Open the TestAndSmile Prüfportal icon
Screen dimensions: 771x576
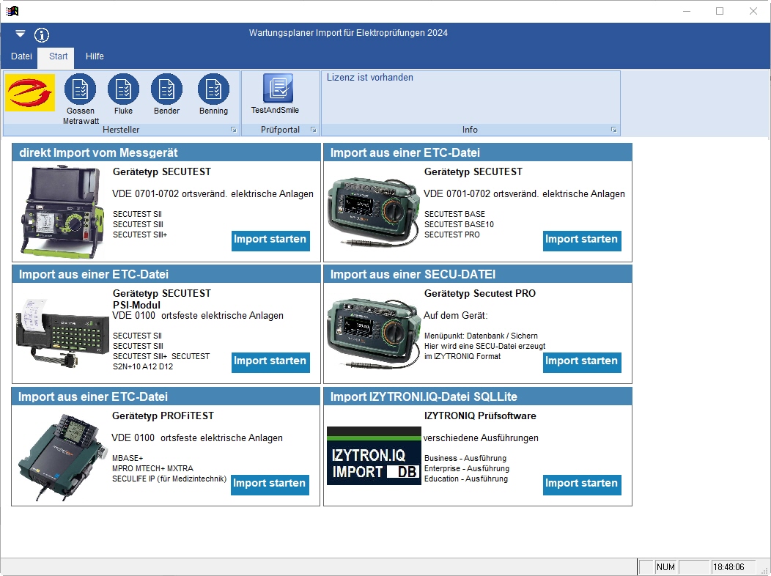(x=278, y=89)
